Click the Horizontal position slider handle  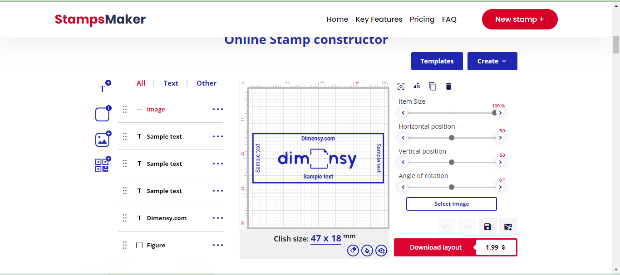click(452, 138)
